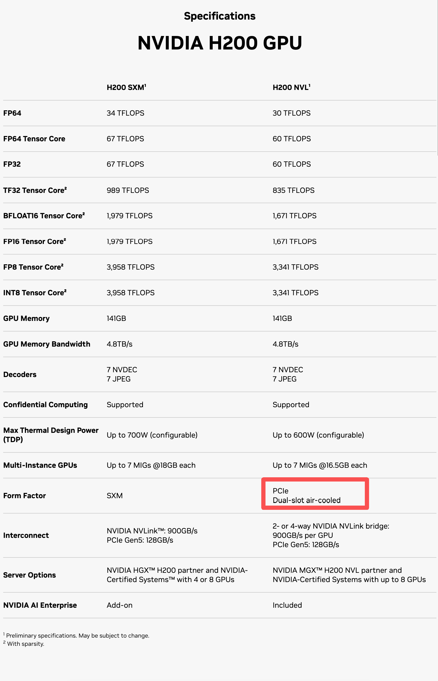Click the With sparsity footnote
Screen dimensions: 438x681
click(x=24, y=644)
